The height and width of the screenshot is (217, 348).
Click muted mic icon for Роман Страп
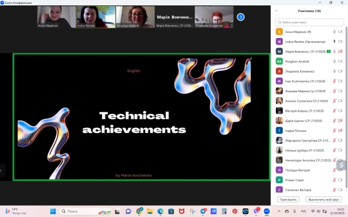point(334,180)
